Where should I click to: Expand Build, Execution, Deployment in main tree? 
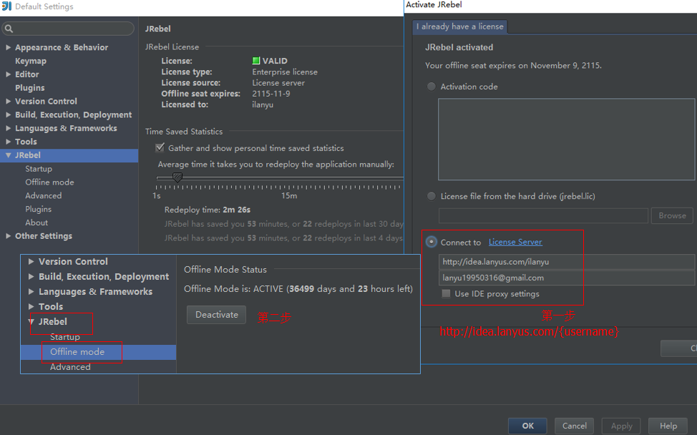(8, 114)
